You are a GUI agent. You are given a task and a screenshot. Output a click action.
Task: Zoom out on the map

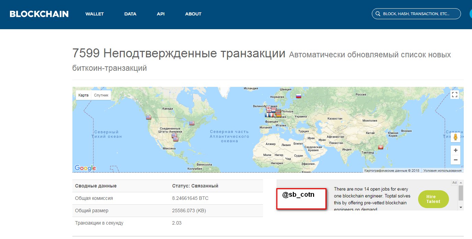(456, 160)
